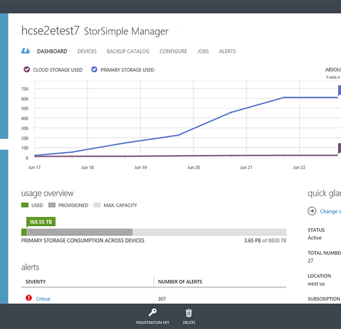This screenshot has width=341, height=329.
Task: Toggle Cloud Storage Used series
Action: point(27,69)
